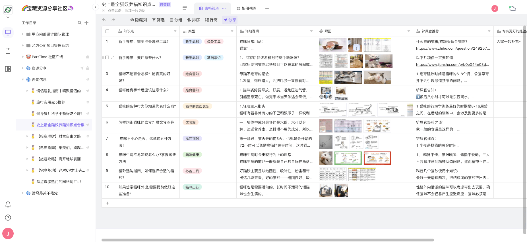Click the top-right collaborator avatar J
This screenshot has width=527, height=242.
495,9
